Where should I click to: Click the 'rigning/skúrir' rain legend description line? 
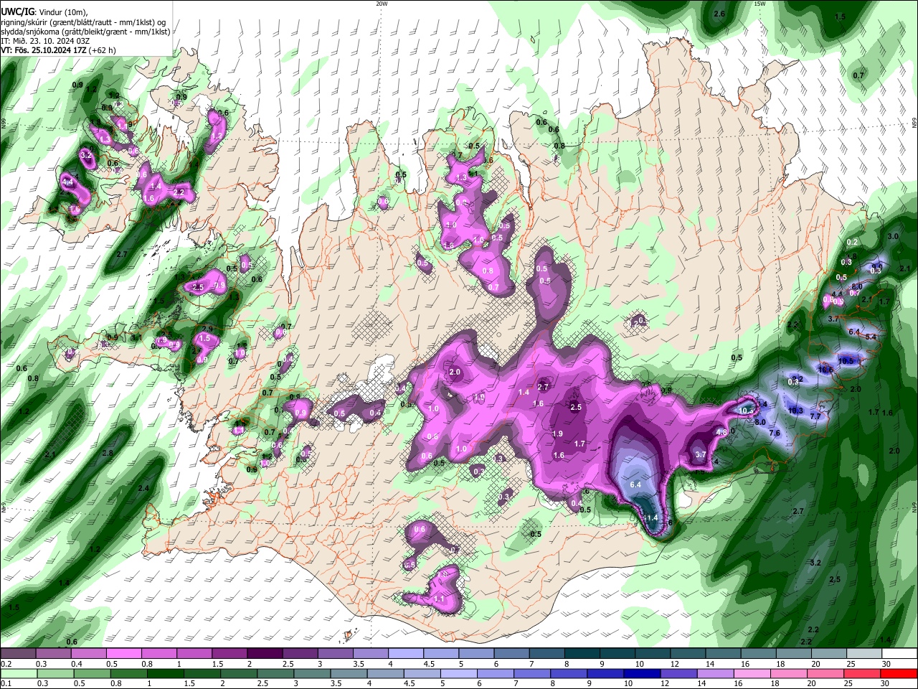[84, 22]
